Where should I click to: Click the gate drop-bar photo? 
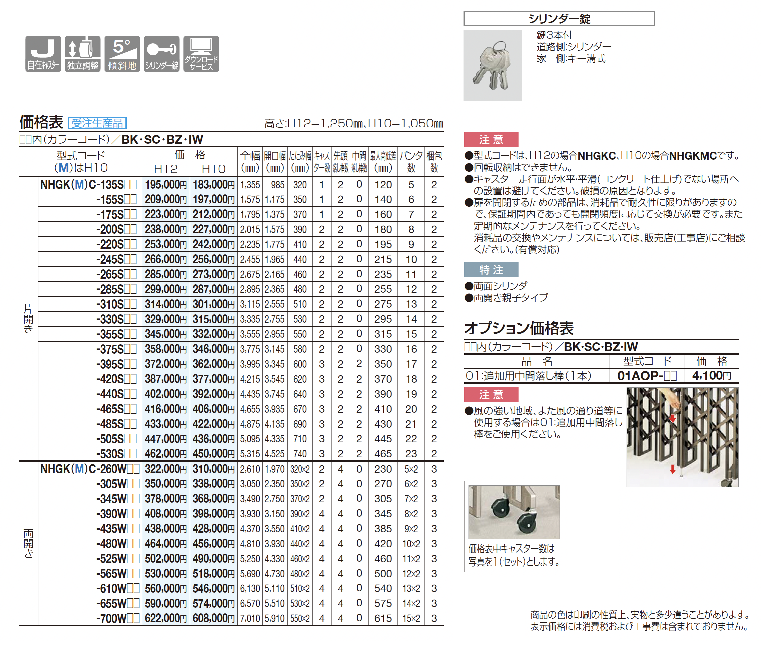pyautogui.click(x=682, y=437)
